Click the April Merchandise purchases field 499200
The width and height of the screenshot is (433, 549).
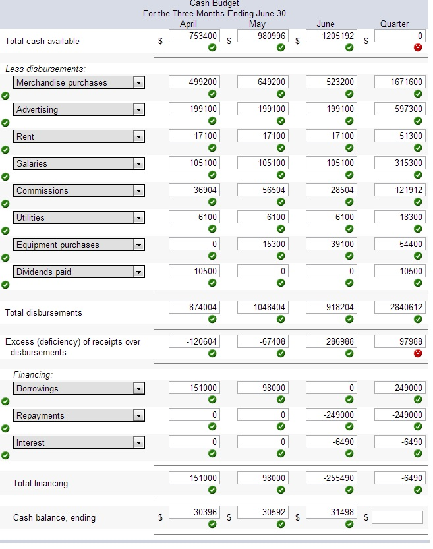point(194,82)
